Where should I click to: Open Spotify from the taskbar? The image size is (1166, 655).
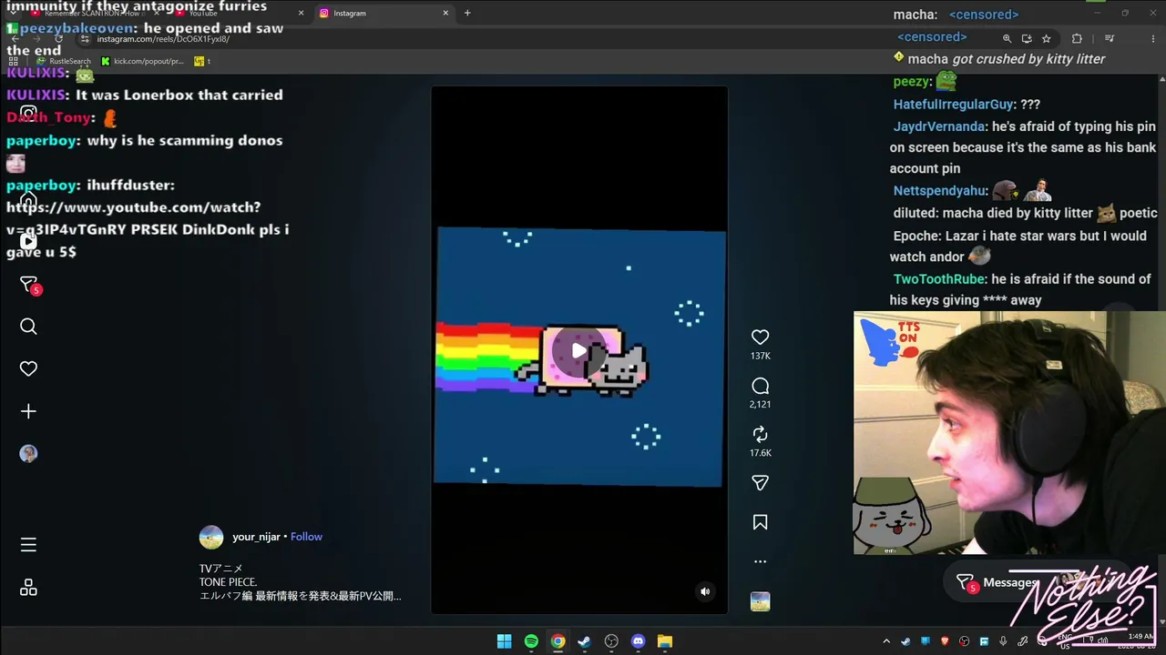(531, 641)
